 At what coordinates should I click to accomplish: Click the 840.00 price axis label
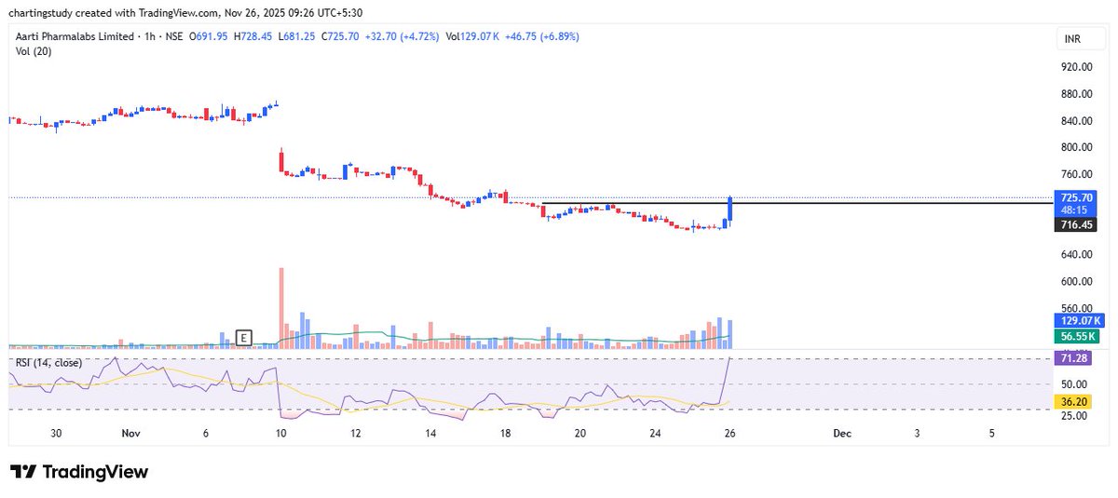[x=1076, y=121]
